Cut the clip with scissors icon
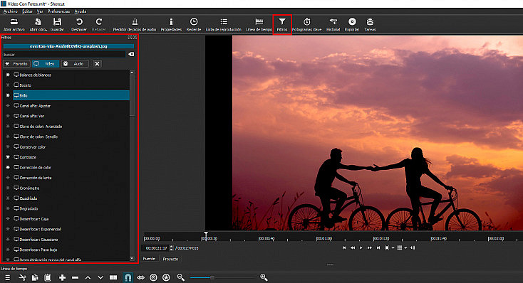 [x=22, y=277]
